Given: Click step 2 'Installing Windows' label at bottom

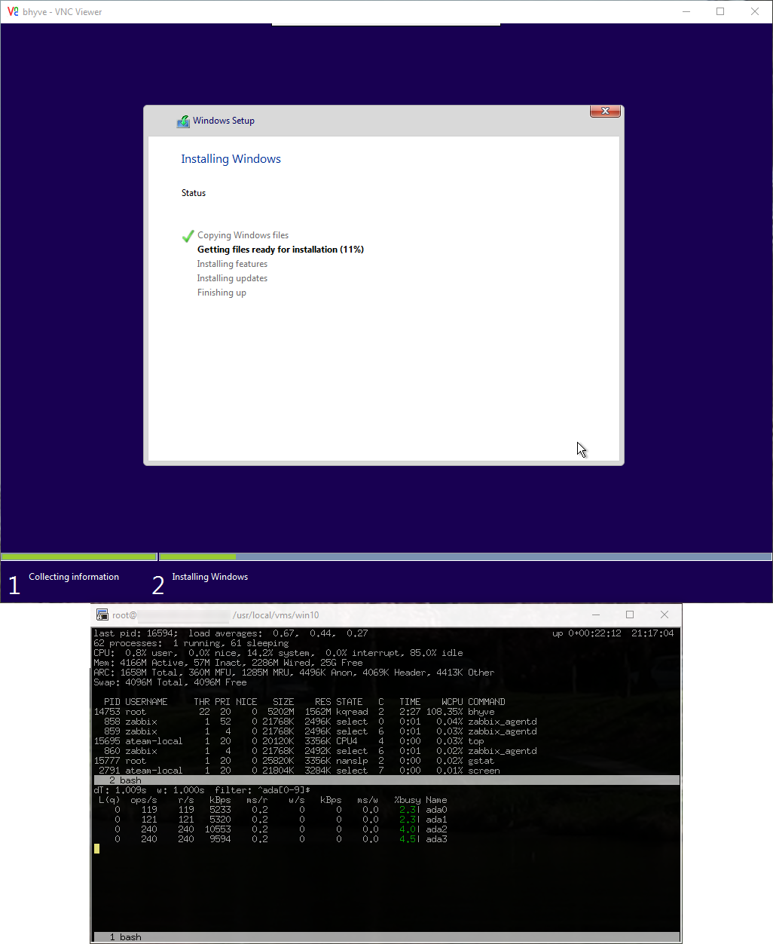Looking at the screenshot, I should (x=209, y=577).
